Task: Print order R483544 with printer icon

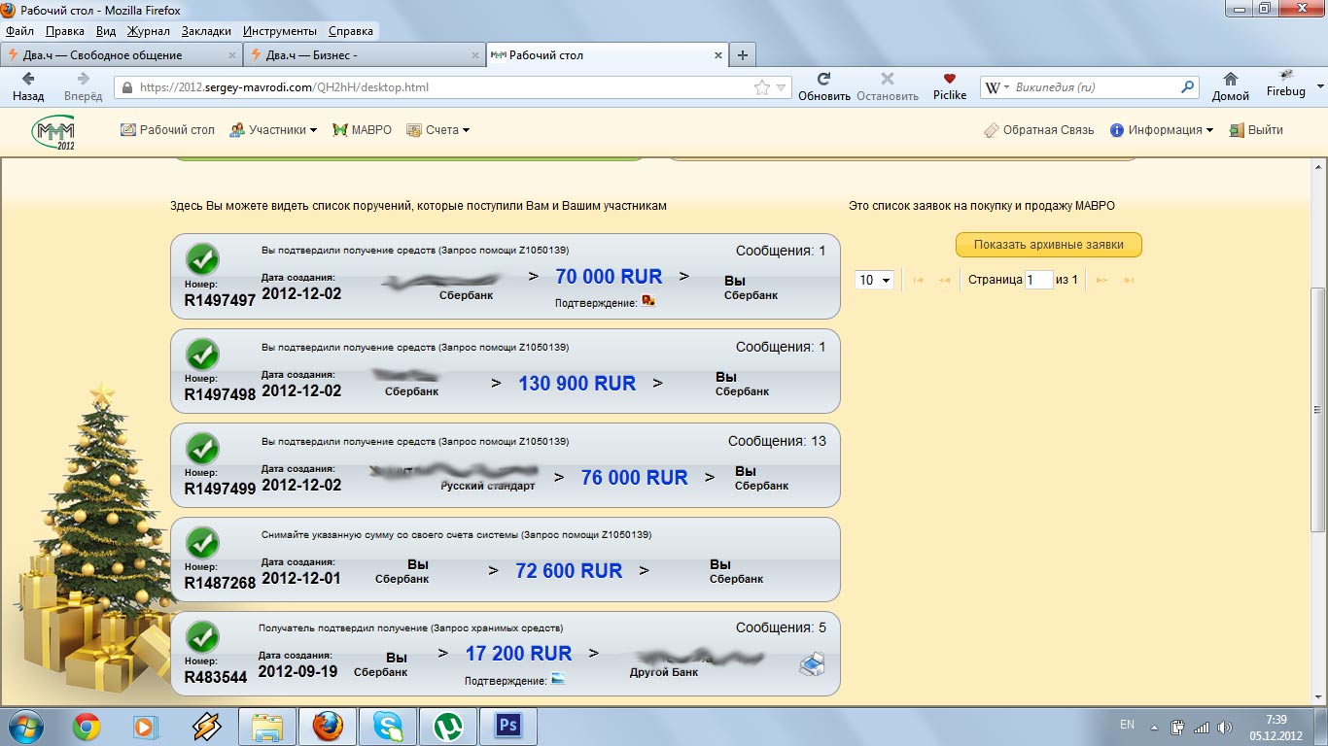Action: (813, 665)
